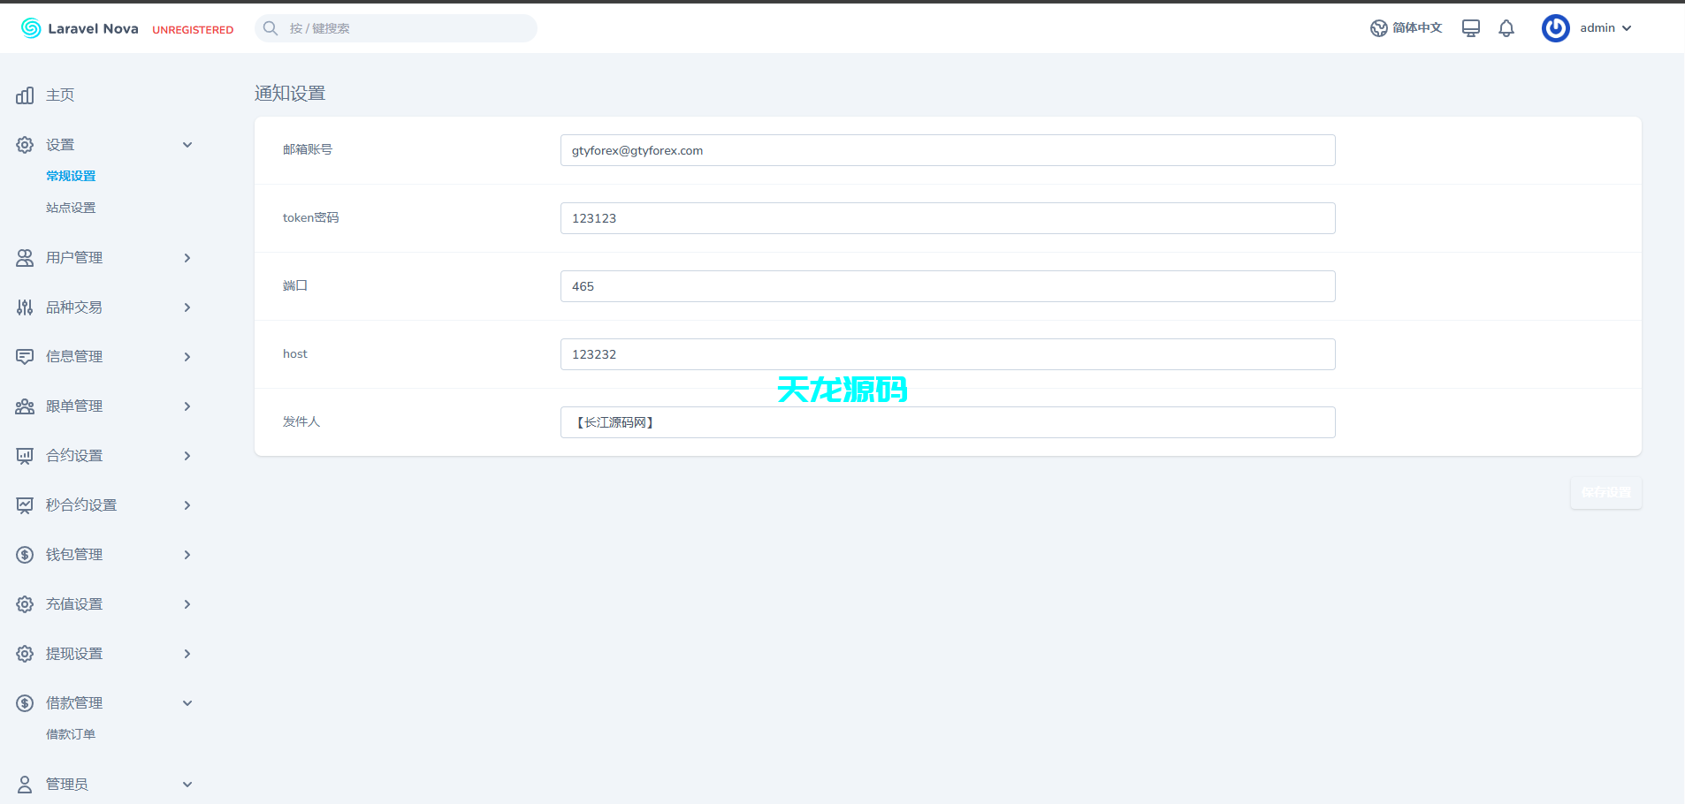Collapse the 设置 settings section
Image resolution: width=1685 pixels, height=804 pixels.
click(x=187, y=144)
